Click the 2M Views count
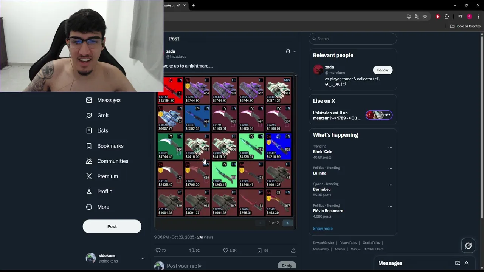The width and height of the screenshot is (484, 272). tap(205, 237)
